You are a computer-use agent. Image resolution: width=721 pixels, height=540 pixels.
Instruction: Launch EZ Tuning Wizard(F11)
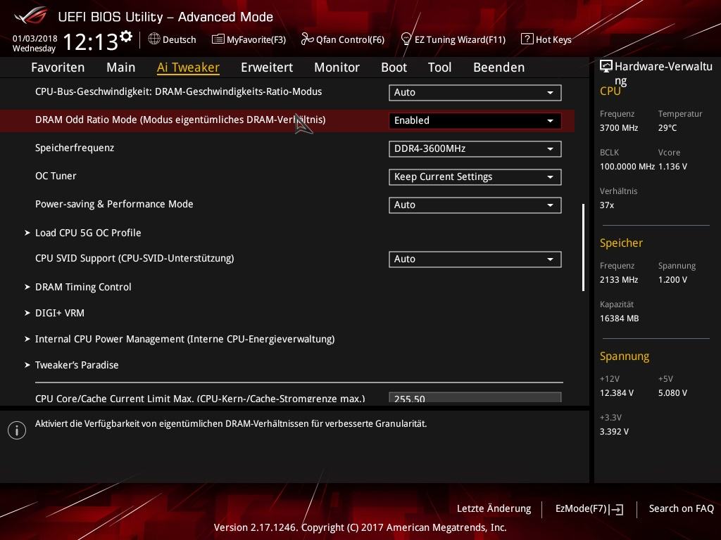(453, 39)
